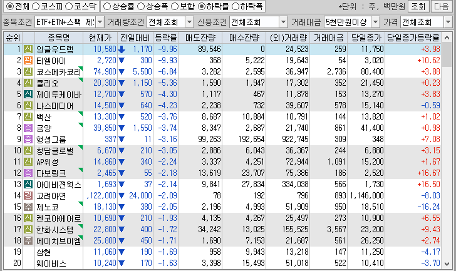
Task: Click the 신 badge icon for 코스메카코리
Action: pyautogui.click(x=28, y=72)
